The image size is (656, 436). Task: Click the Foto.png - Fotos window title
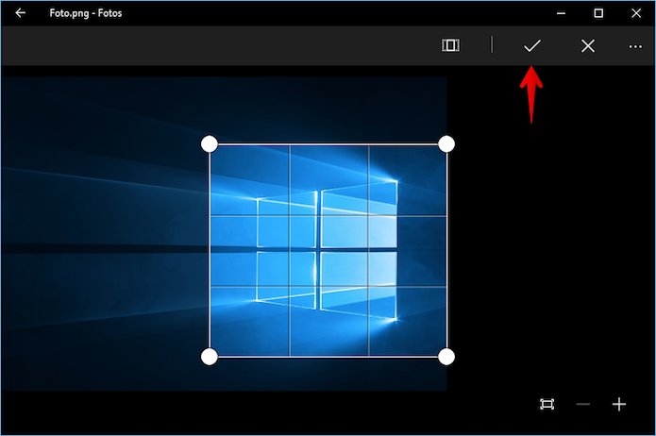(x=86, y=13)
